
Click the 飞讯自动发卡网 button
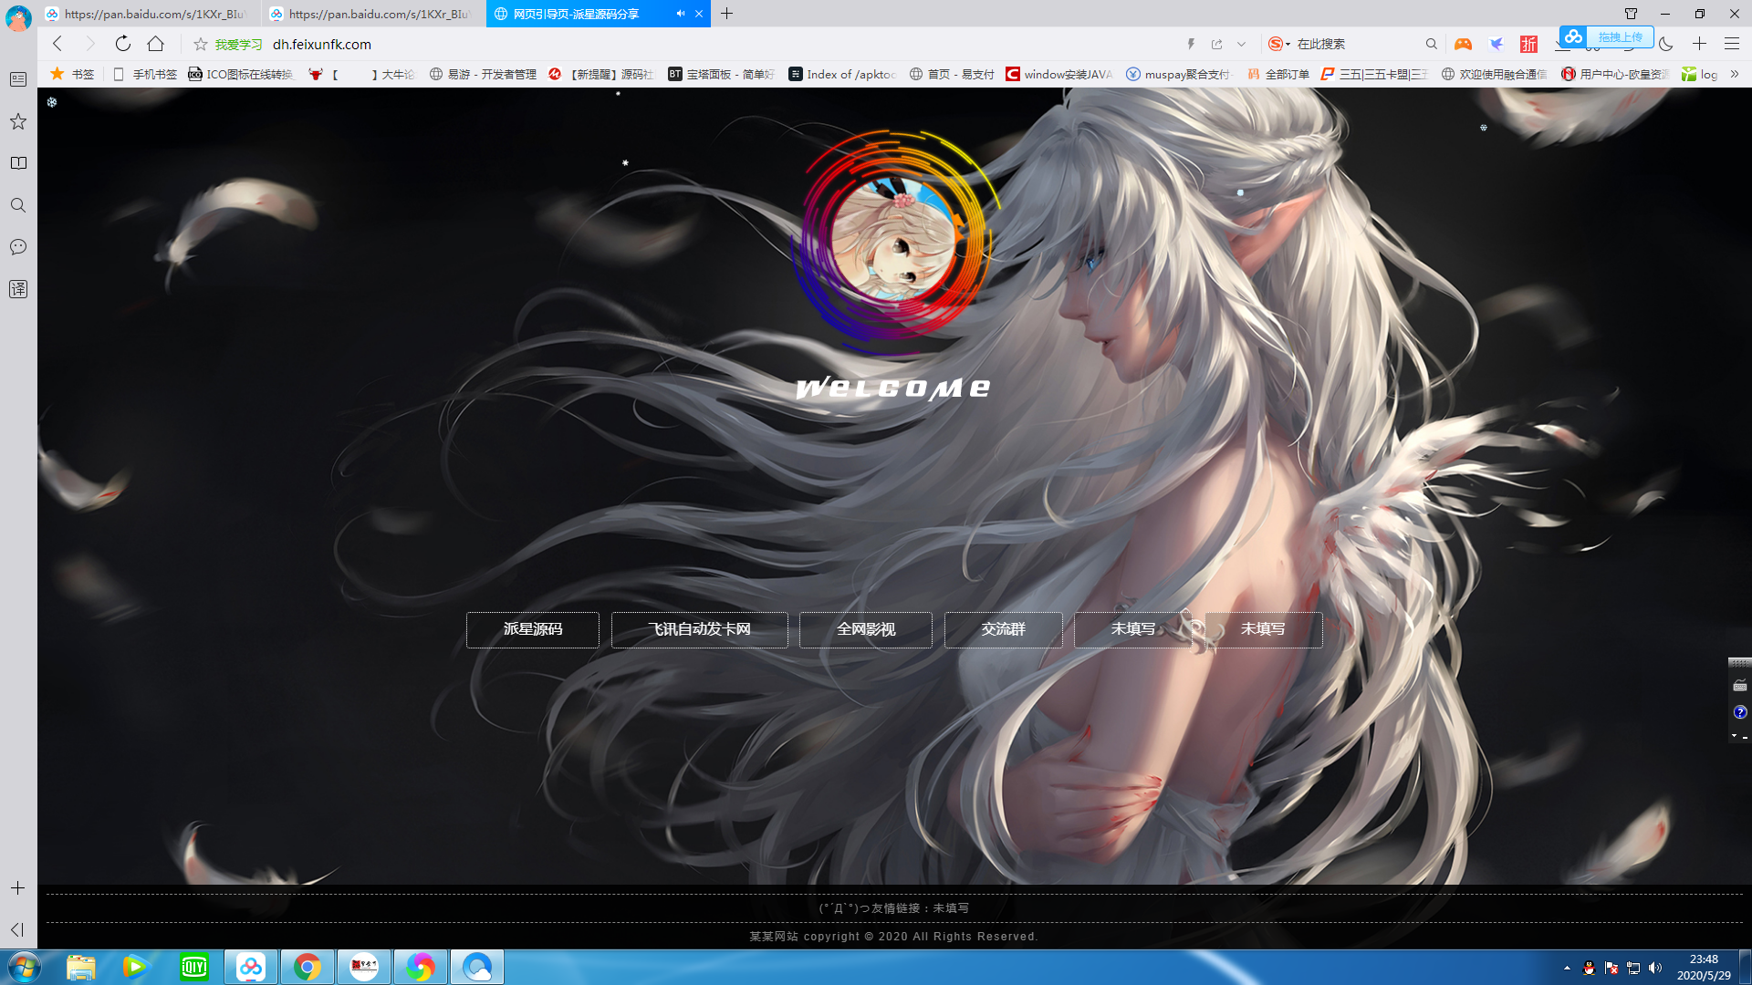[x=700, y=629]
